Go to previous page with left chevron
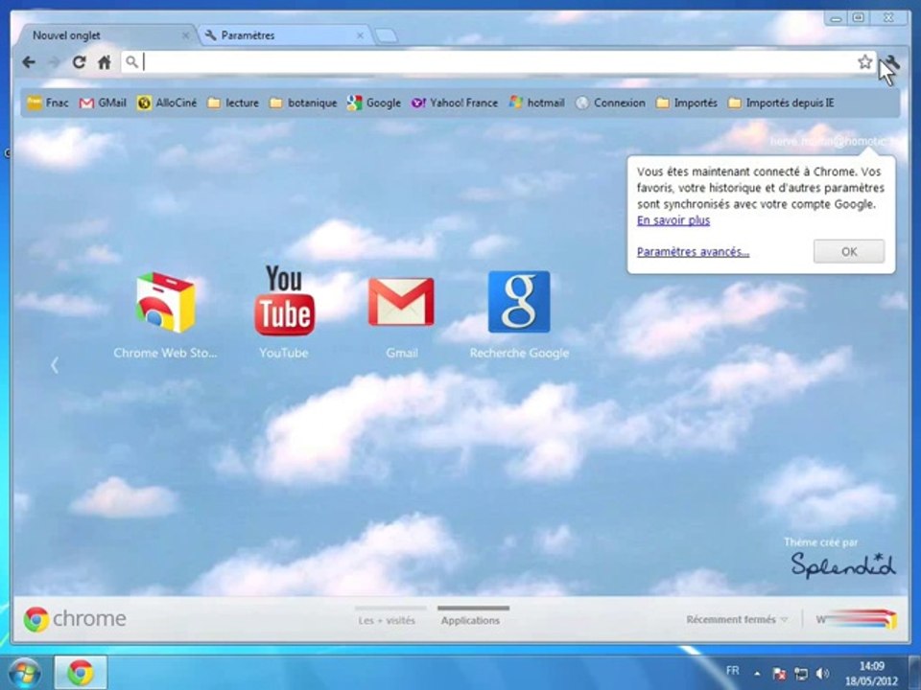The width and height of the screenshot is (921, 690). 54,365
